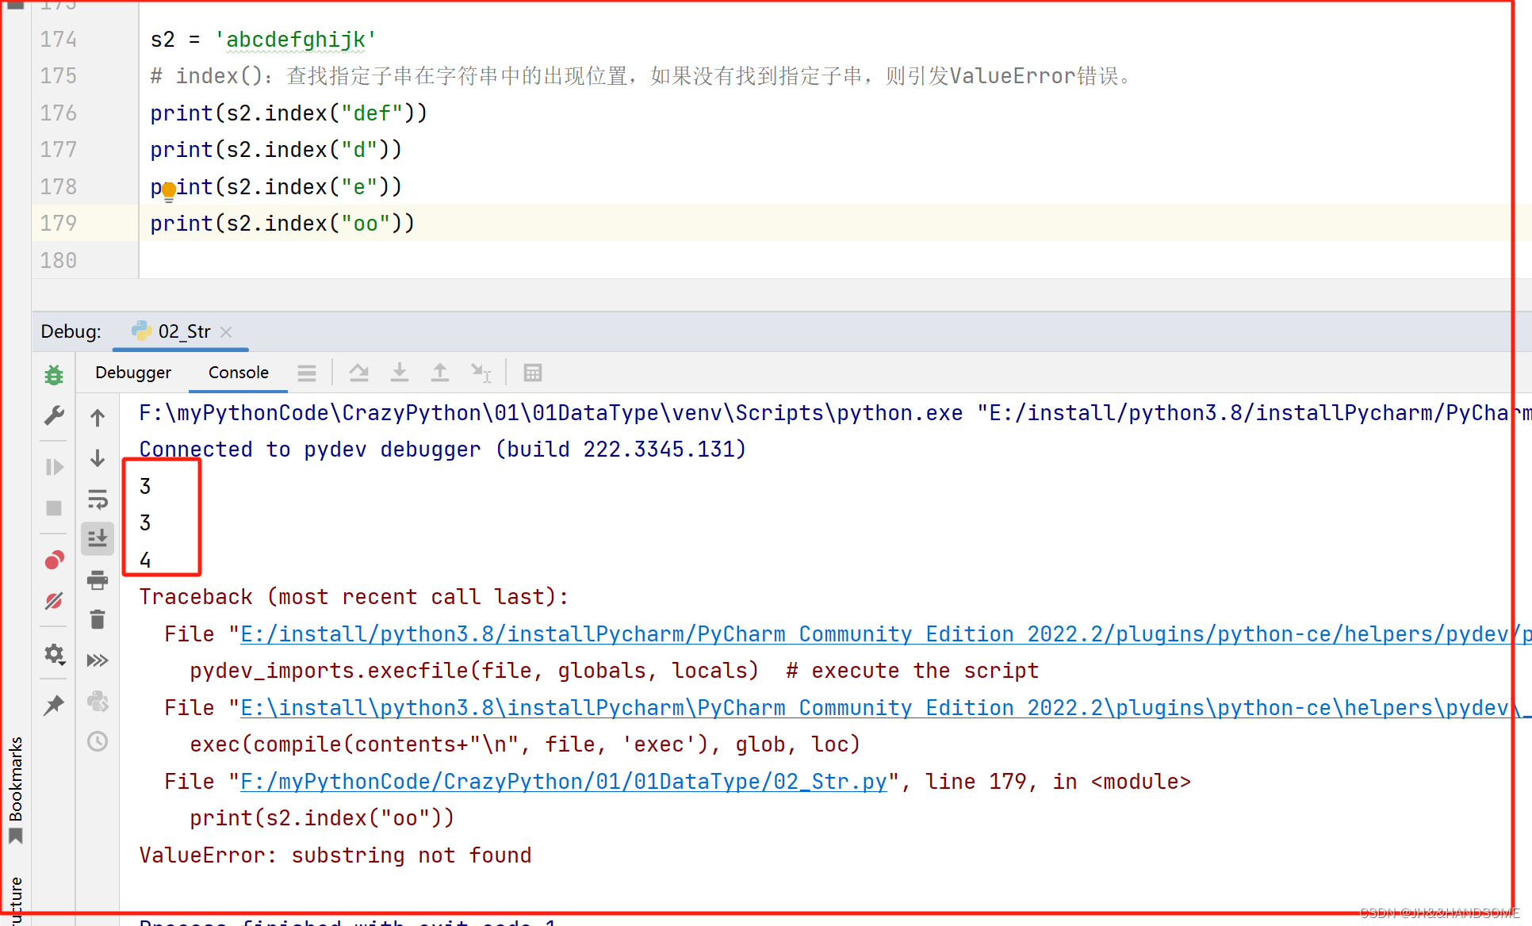The height and width of the screenshot is (926, 1532).
Task: Open the wrench settings icon in Debug panel
Action: 54,415
